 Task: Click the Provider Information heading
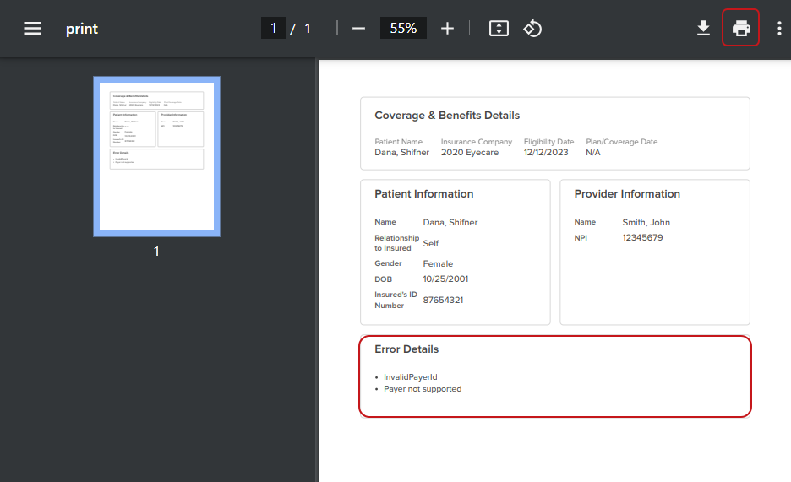coord(627,194)
